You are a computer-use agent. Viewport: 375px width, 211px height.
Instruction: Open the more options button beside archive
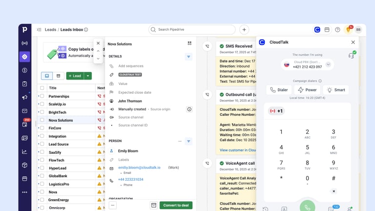(113, 205)
